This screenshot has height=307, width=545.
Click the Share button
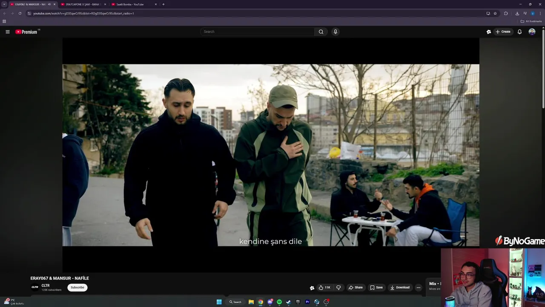pyautogui.click(x=356, y=287)
